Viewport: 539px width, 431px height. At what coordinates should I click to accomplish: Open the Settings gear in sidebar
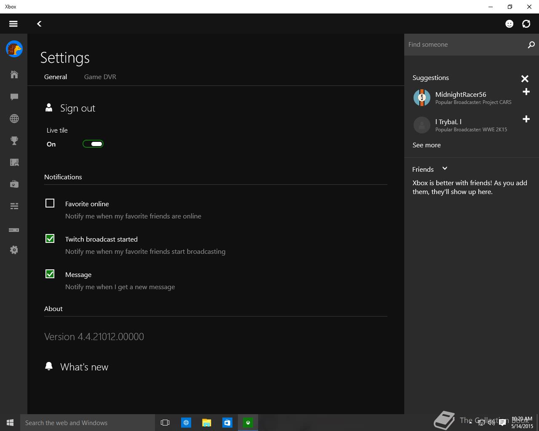[x=14, y=250]
